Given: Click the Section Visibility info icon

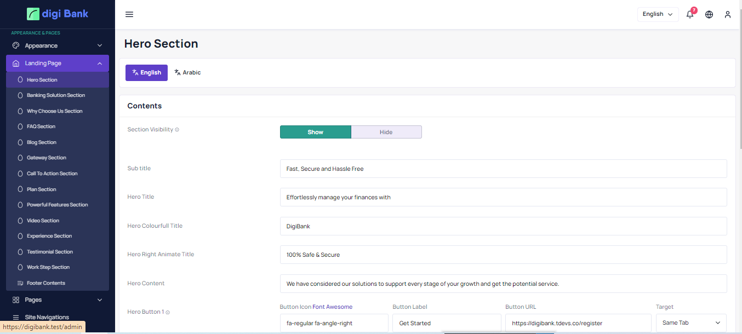Looking at the screenshot, I should point(177,130).
